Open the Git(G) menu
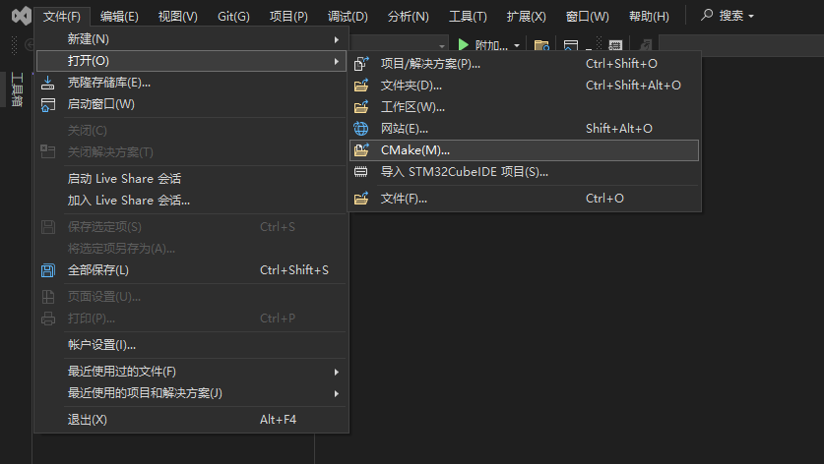Screen dimensions: 824x464 [x=233, y=17]
